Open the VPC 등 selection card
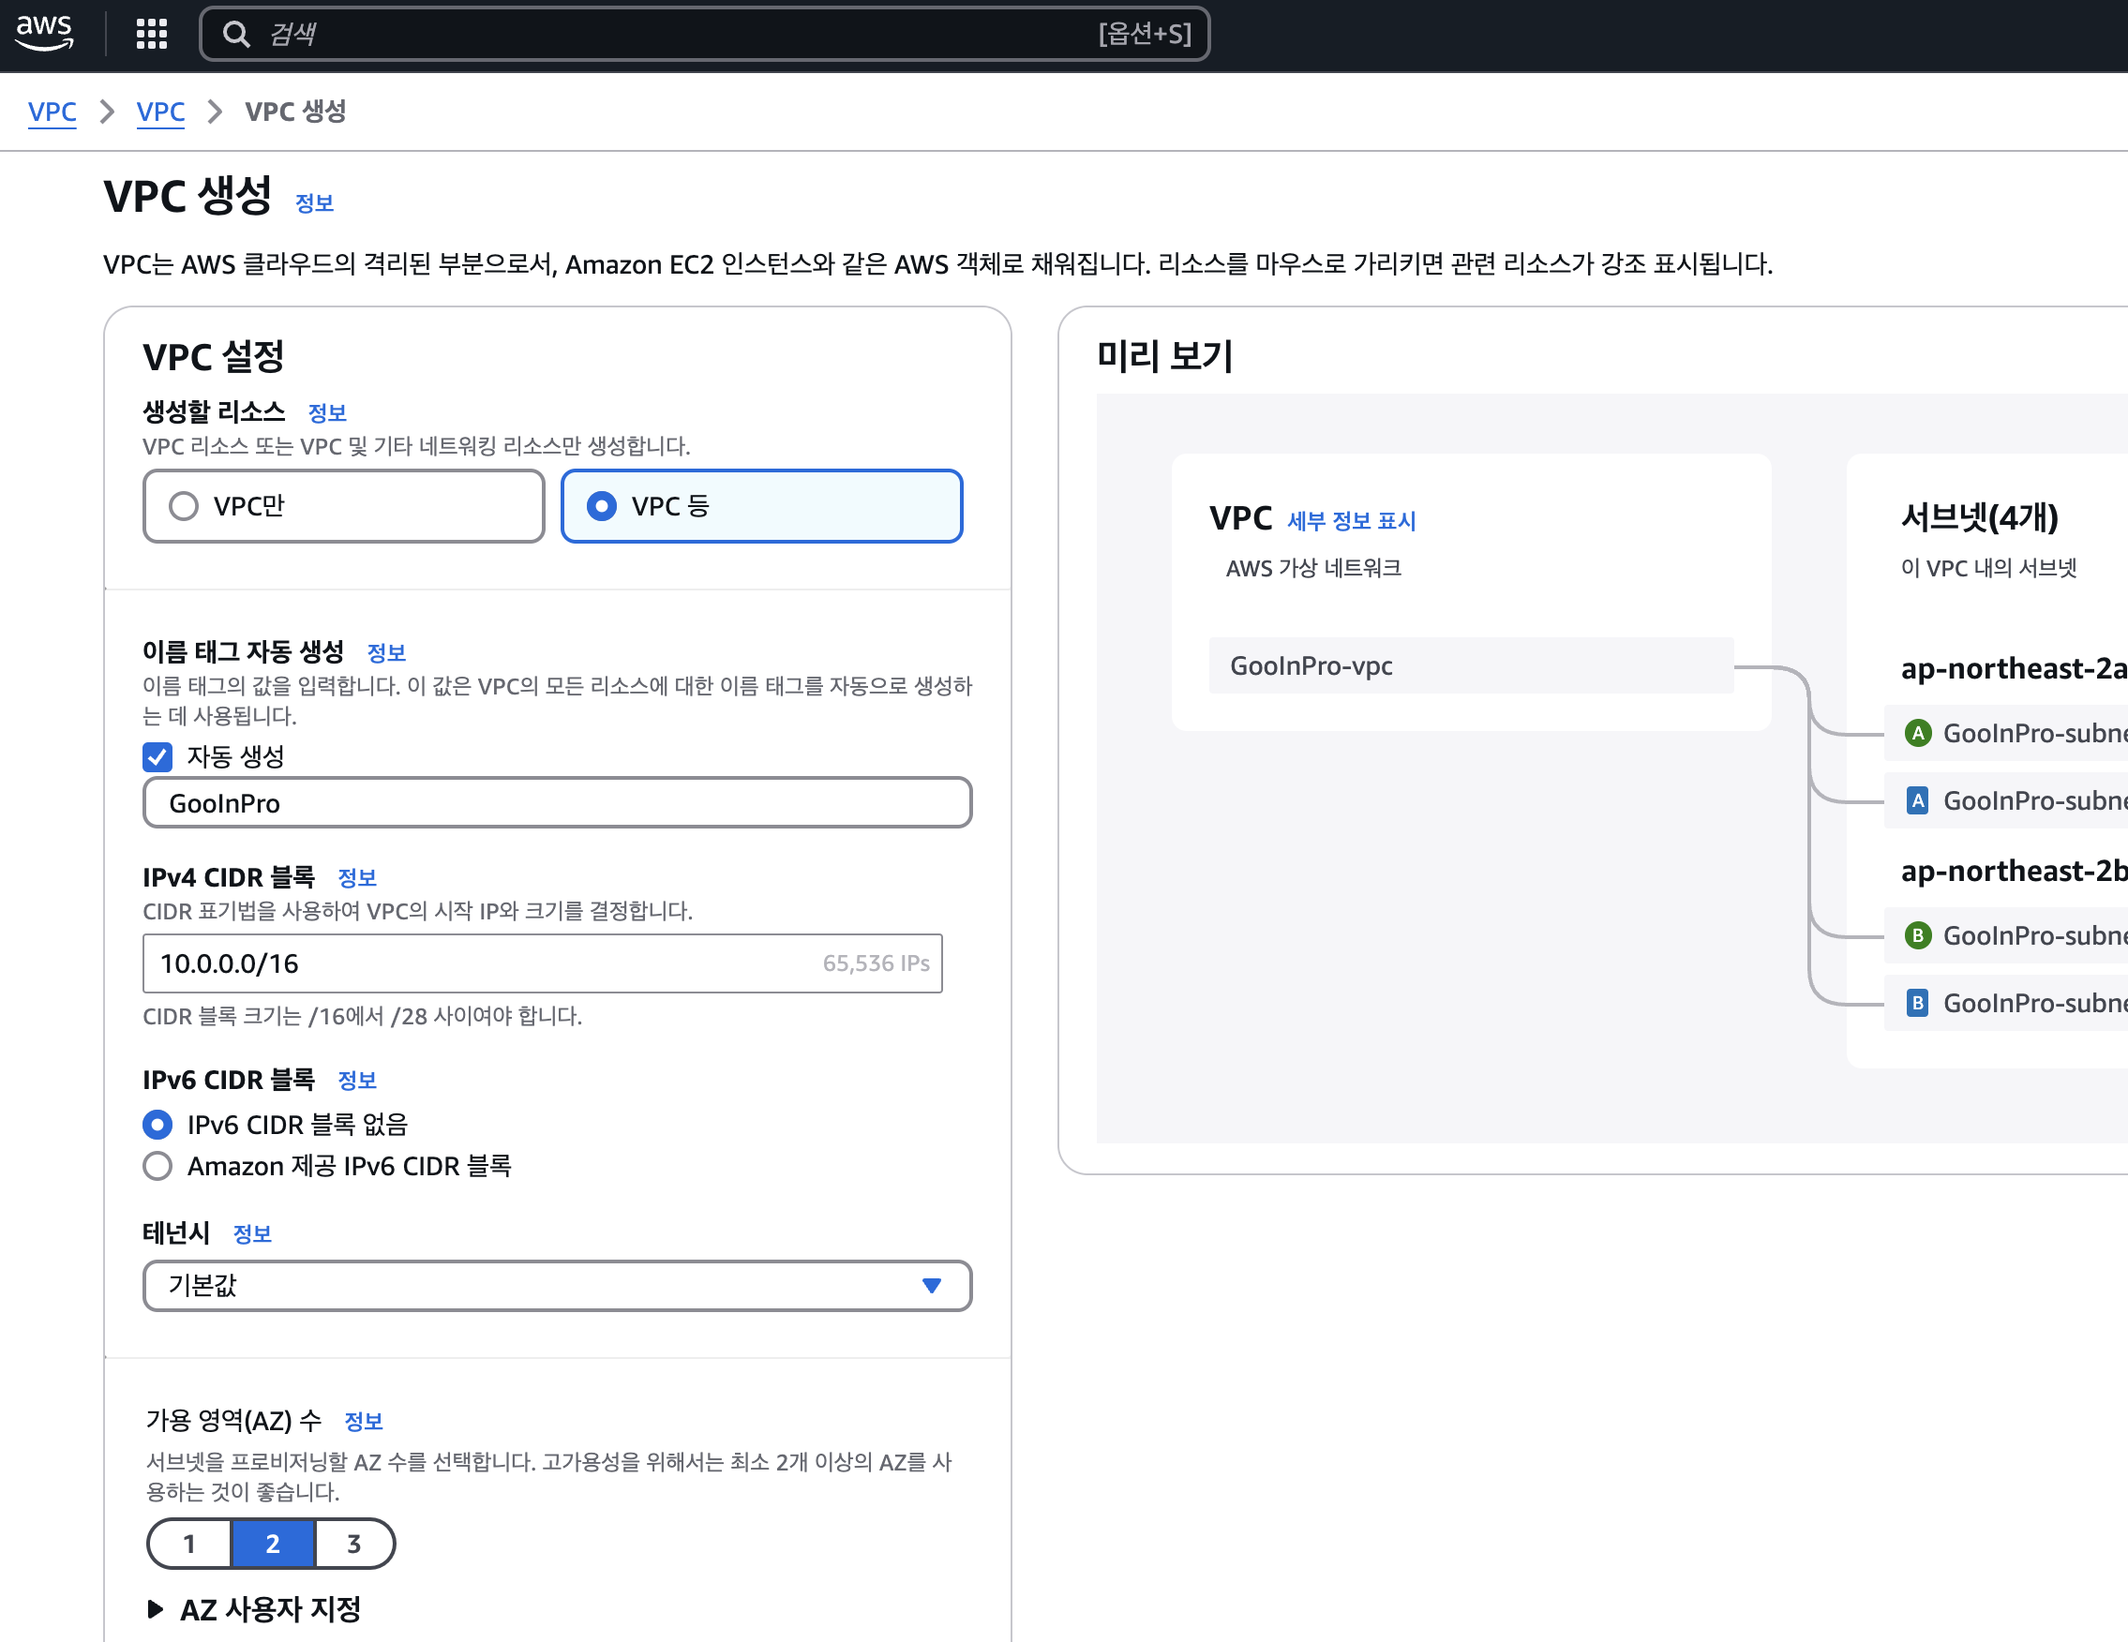Viewport: 2128px width, 1642px height. click(761, 505)
